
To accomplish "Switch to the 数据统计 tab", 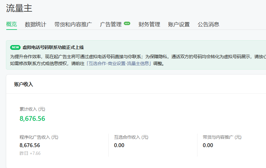I will [x=35, y=24].
